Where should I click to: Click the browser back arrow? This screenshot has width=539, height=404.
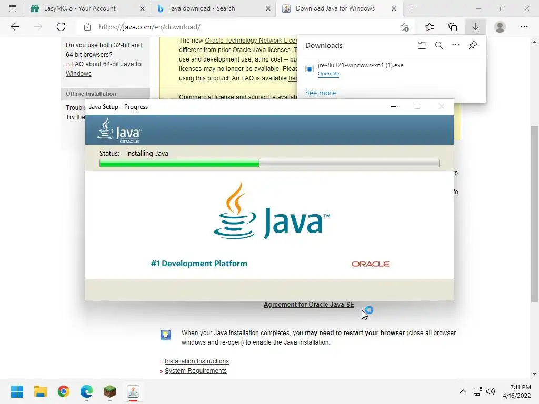point(14,27)
